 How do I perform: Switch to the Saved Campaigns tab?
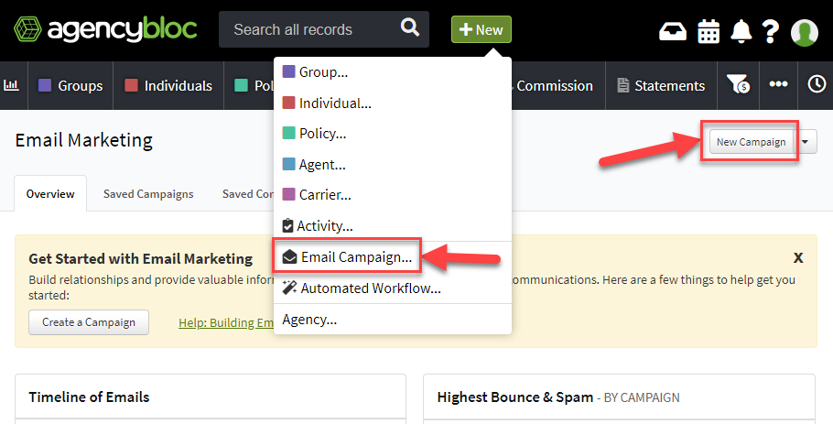pyautogui.click(x=148, y=194)
